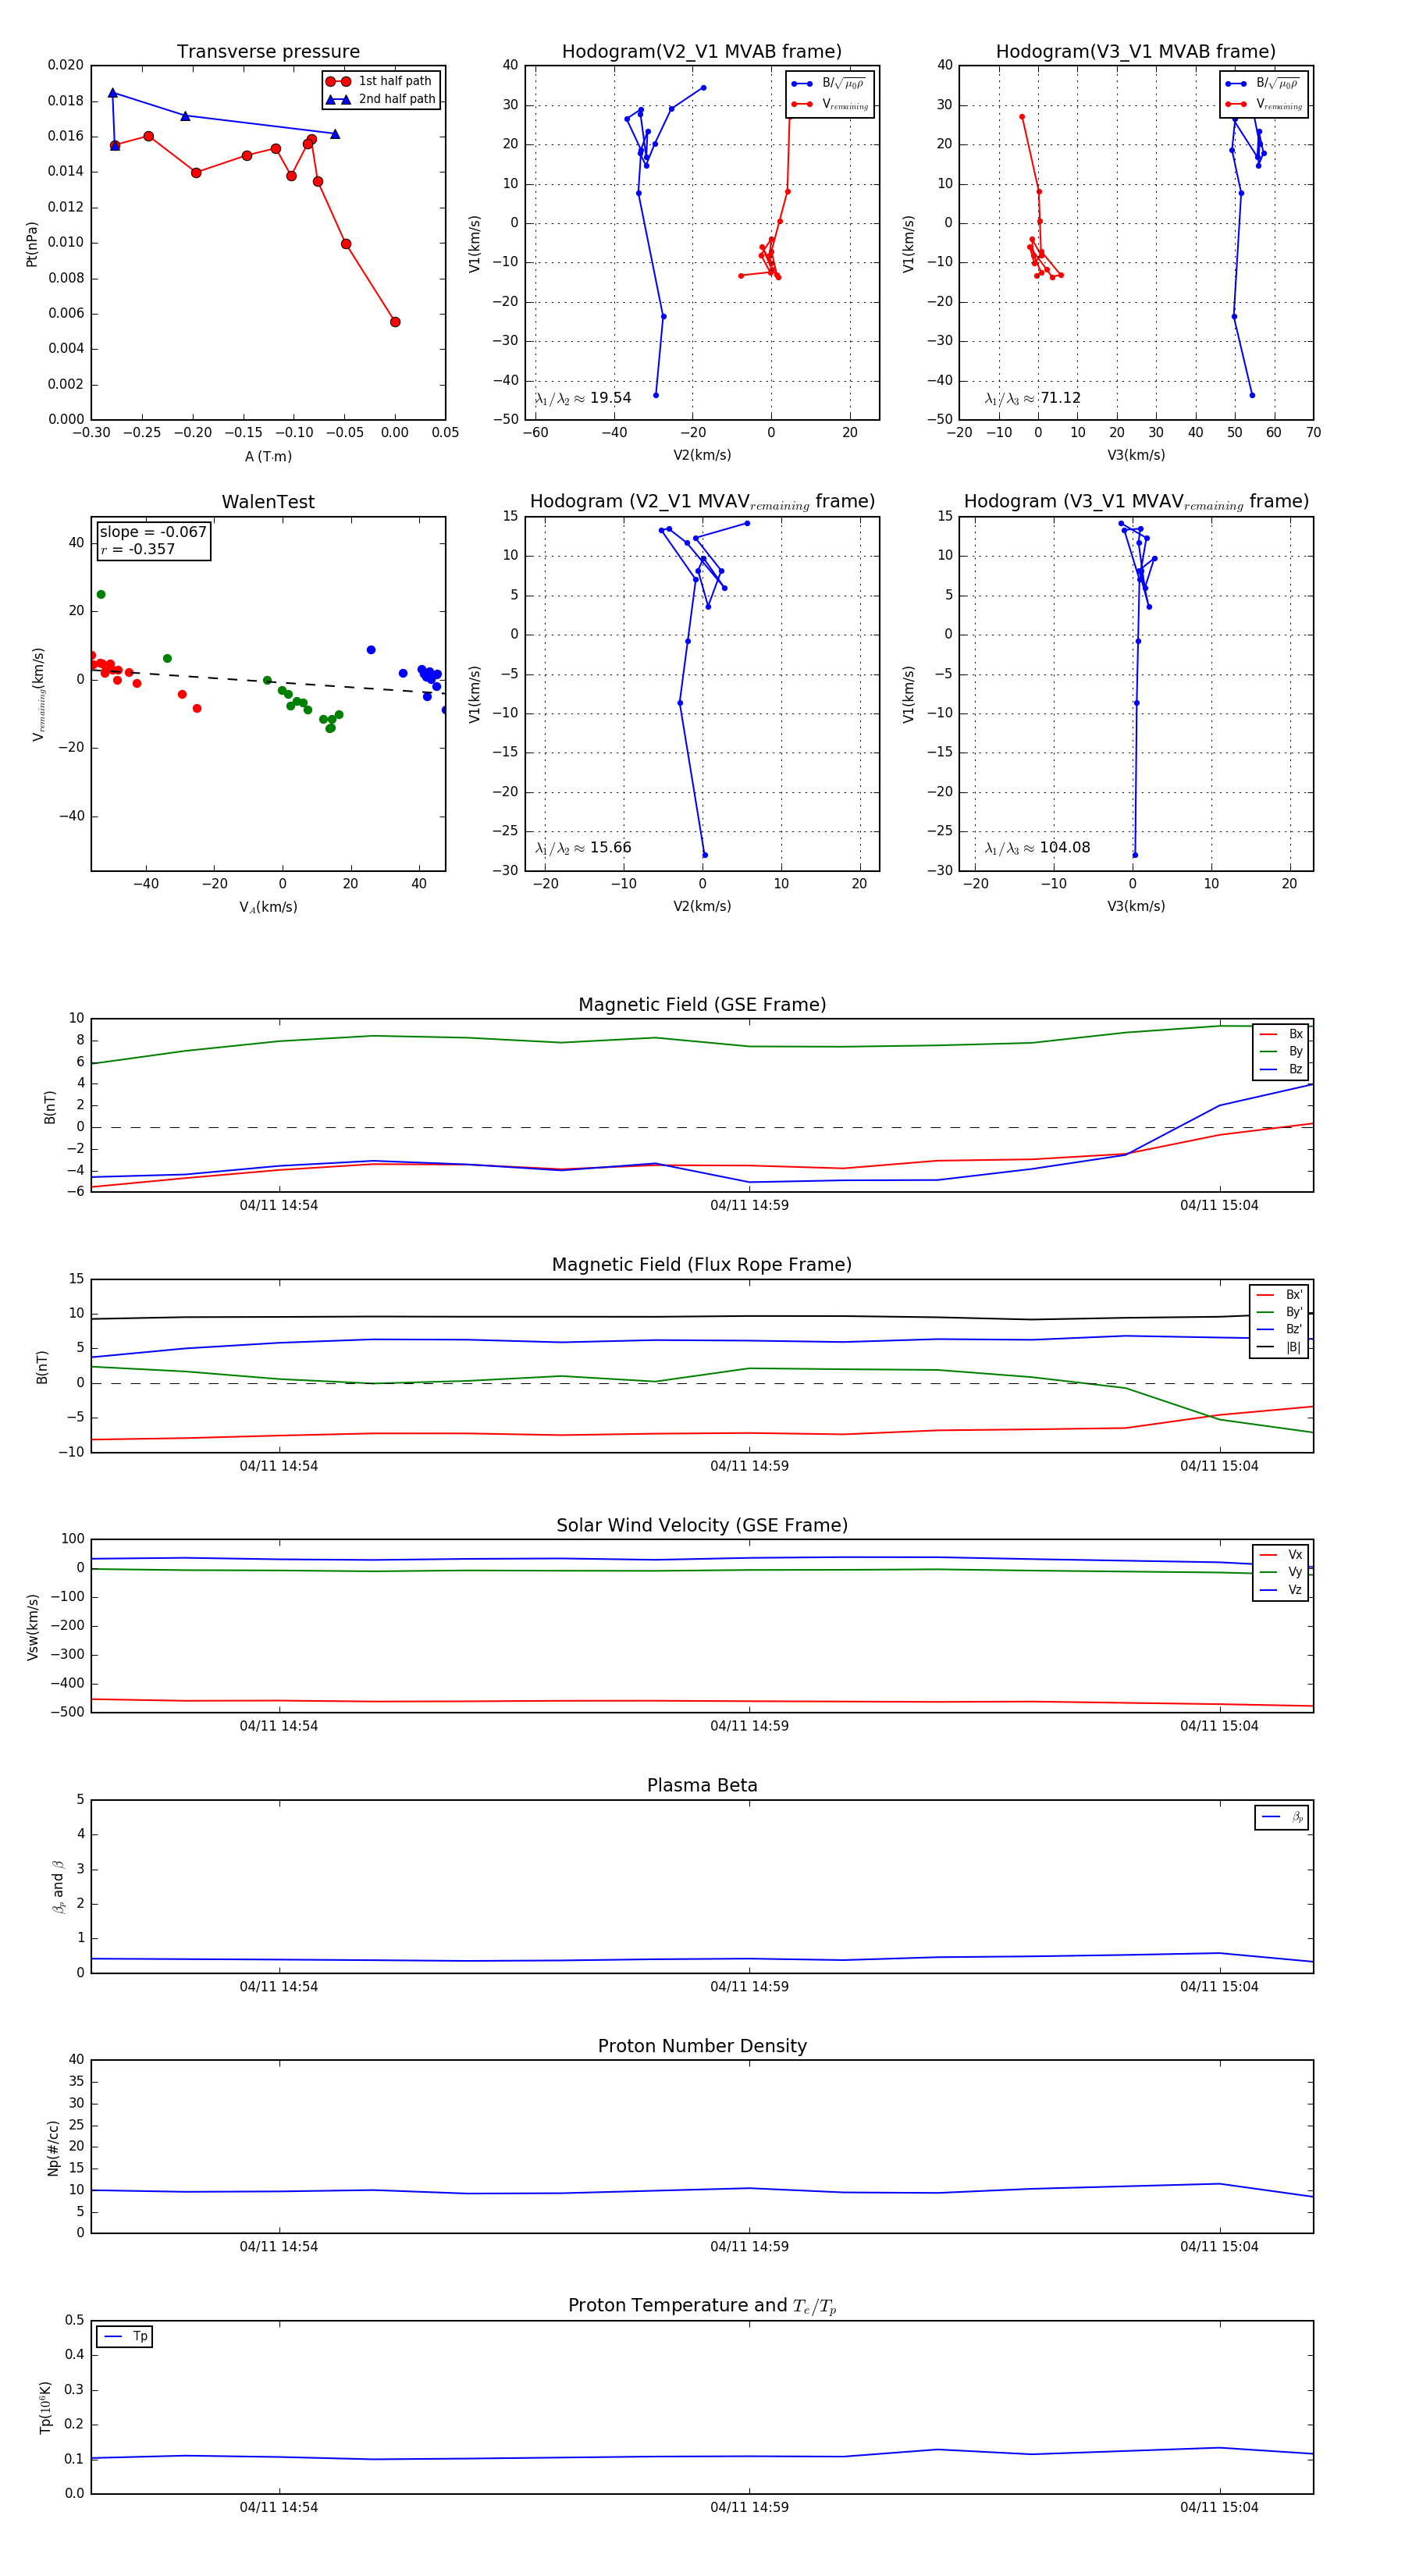This screenshot has height=2576, width=1405.
Task: Click the 'Transverse pressure' plot title
Action: (x=268, y=52)
